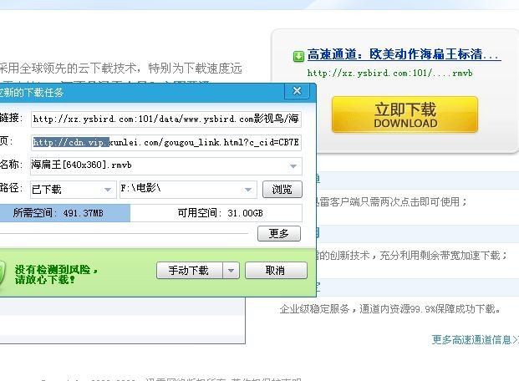Click the 手动下载 button
The height and width of the screenshot is (381, 519).
click(x=190, y=271)
